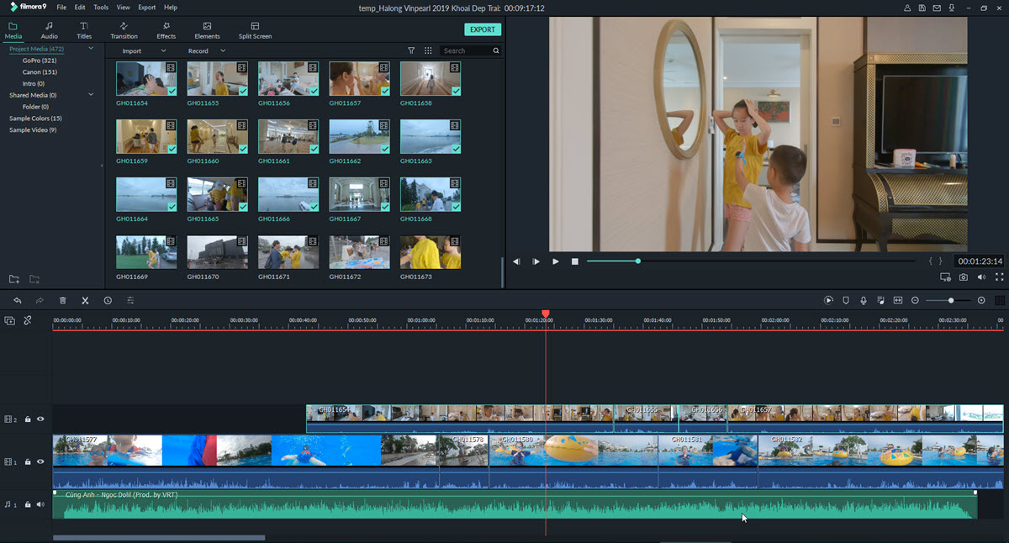This screenshot has width=1009, height=543.
Task: Click the timeline zoom slider handle
Action: pyautogui.click(x=951, y=300)
